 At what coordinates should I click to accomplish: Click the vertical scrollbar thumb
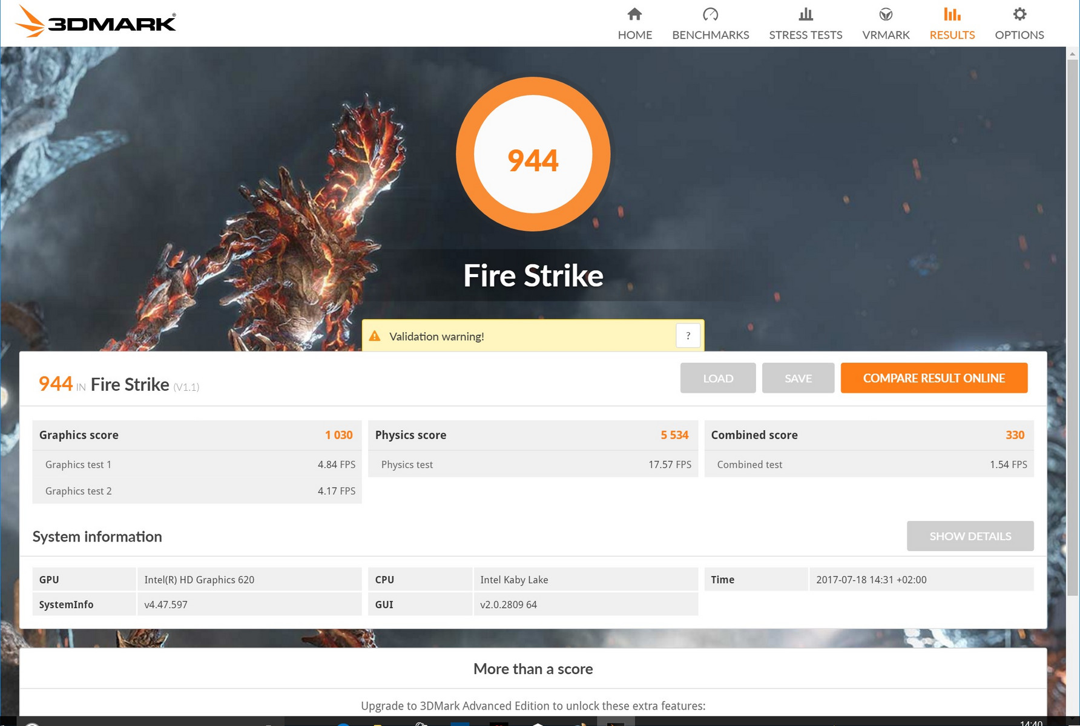pos(1072,327)
